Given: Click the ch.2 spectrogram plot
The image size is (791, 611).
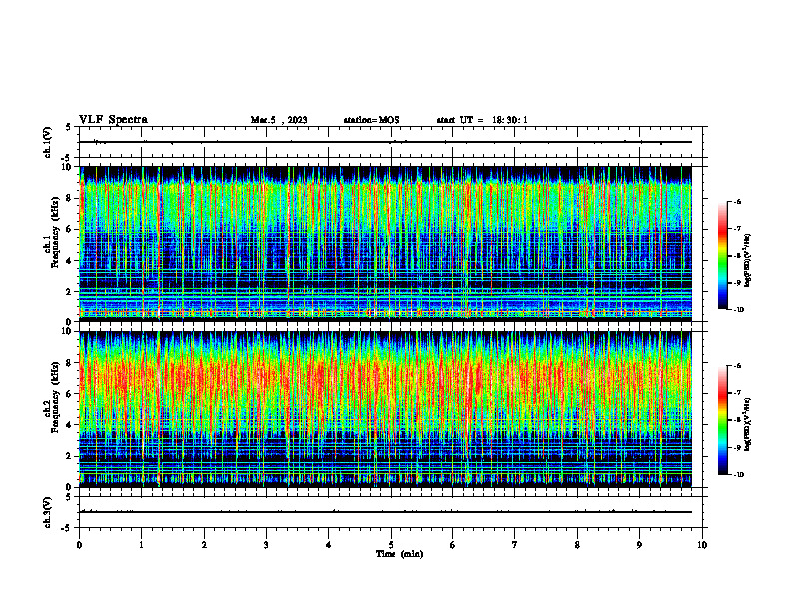Looking at the screenshot, I should 386,409.
